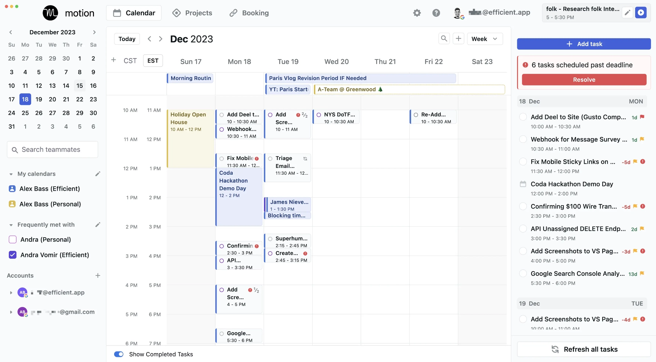Enable Andra (Personal) calendar checkbox
Screen dimensions: 656x362
click(x=13, y=240)
